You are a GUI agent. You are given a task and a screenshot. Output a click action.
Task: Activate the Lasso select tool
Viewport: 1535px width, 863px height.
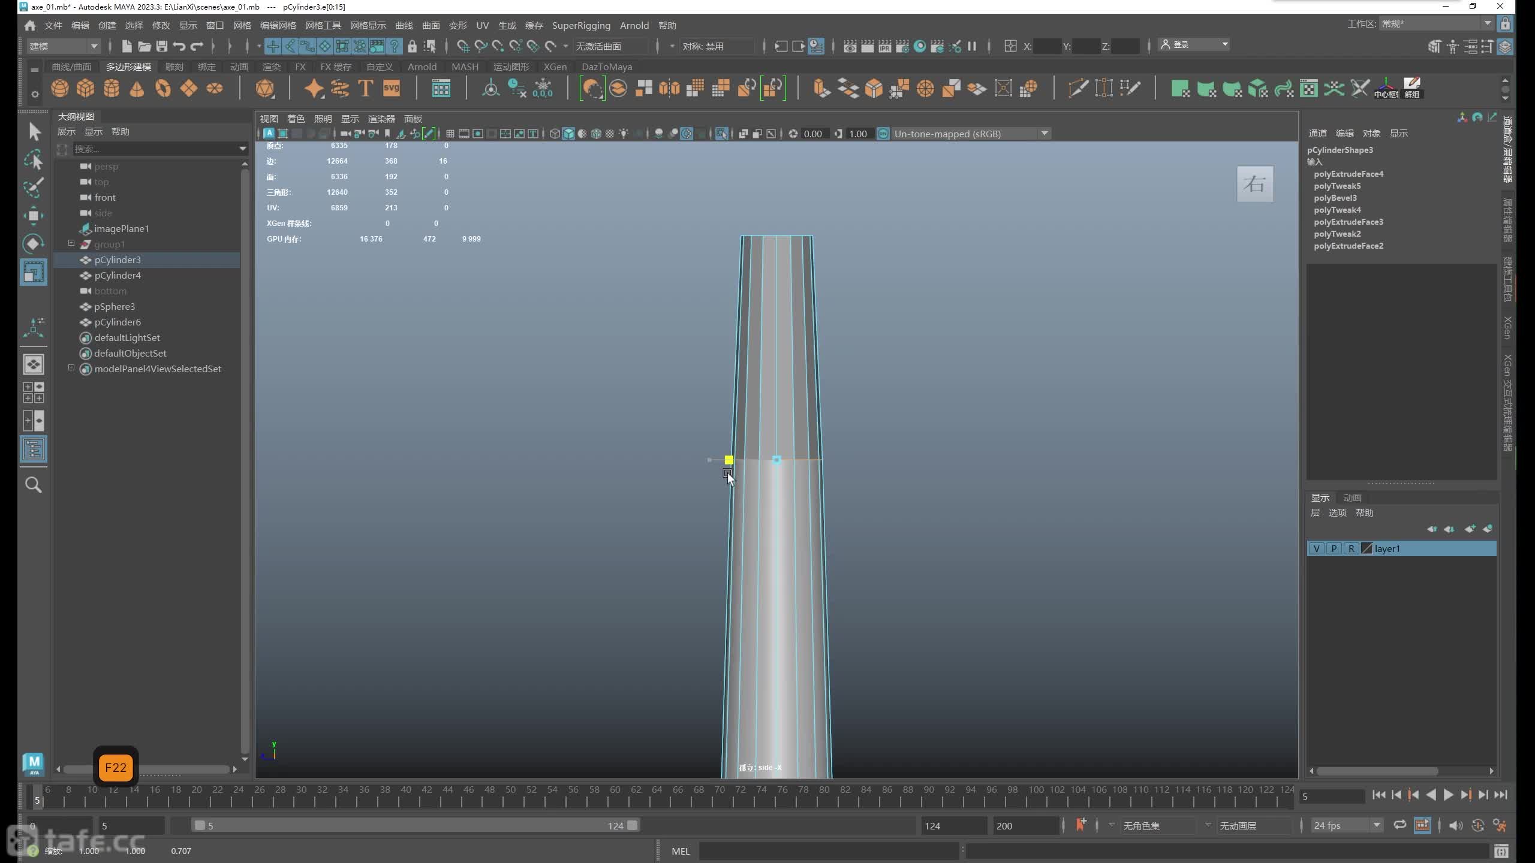tap(34, 159)
